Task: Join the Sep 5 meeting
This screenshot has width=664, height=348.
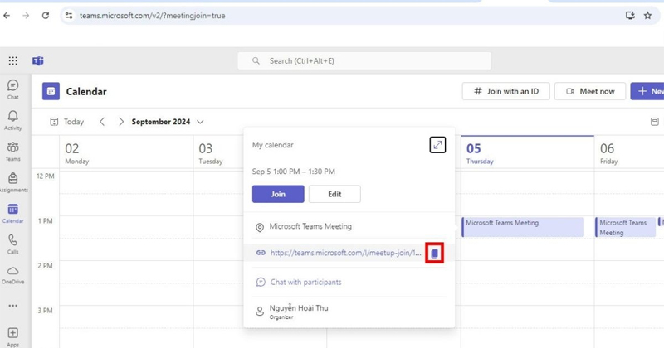Action: click(278, 194)
